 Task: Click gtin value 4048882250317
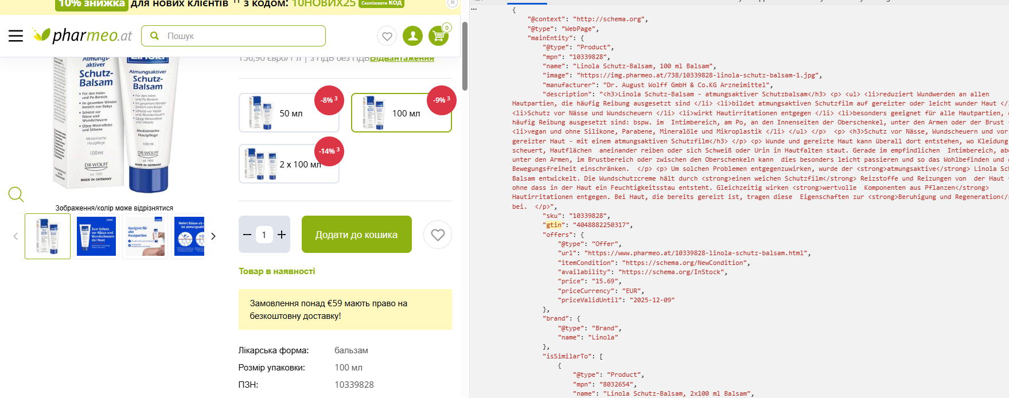601,225
